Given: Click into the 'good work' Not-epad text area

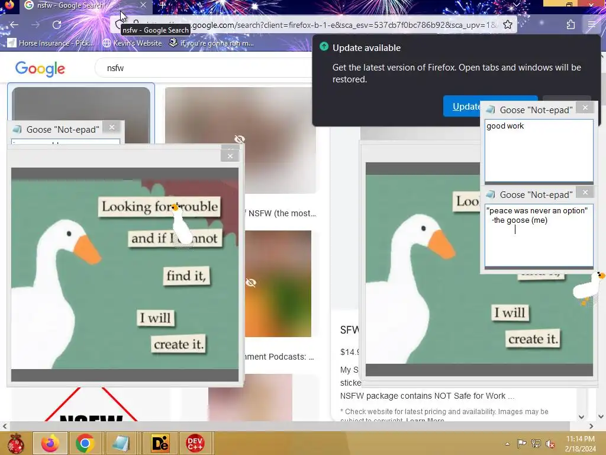Looking at the screenshot, I should click(x=539, y=150).
